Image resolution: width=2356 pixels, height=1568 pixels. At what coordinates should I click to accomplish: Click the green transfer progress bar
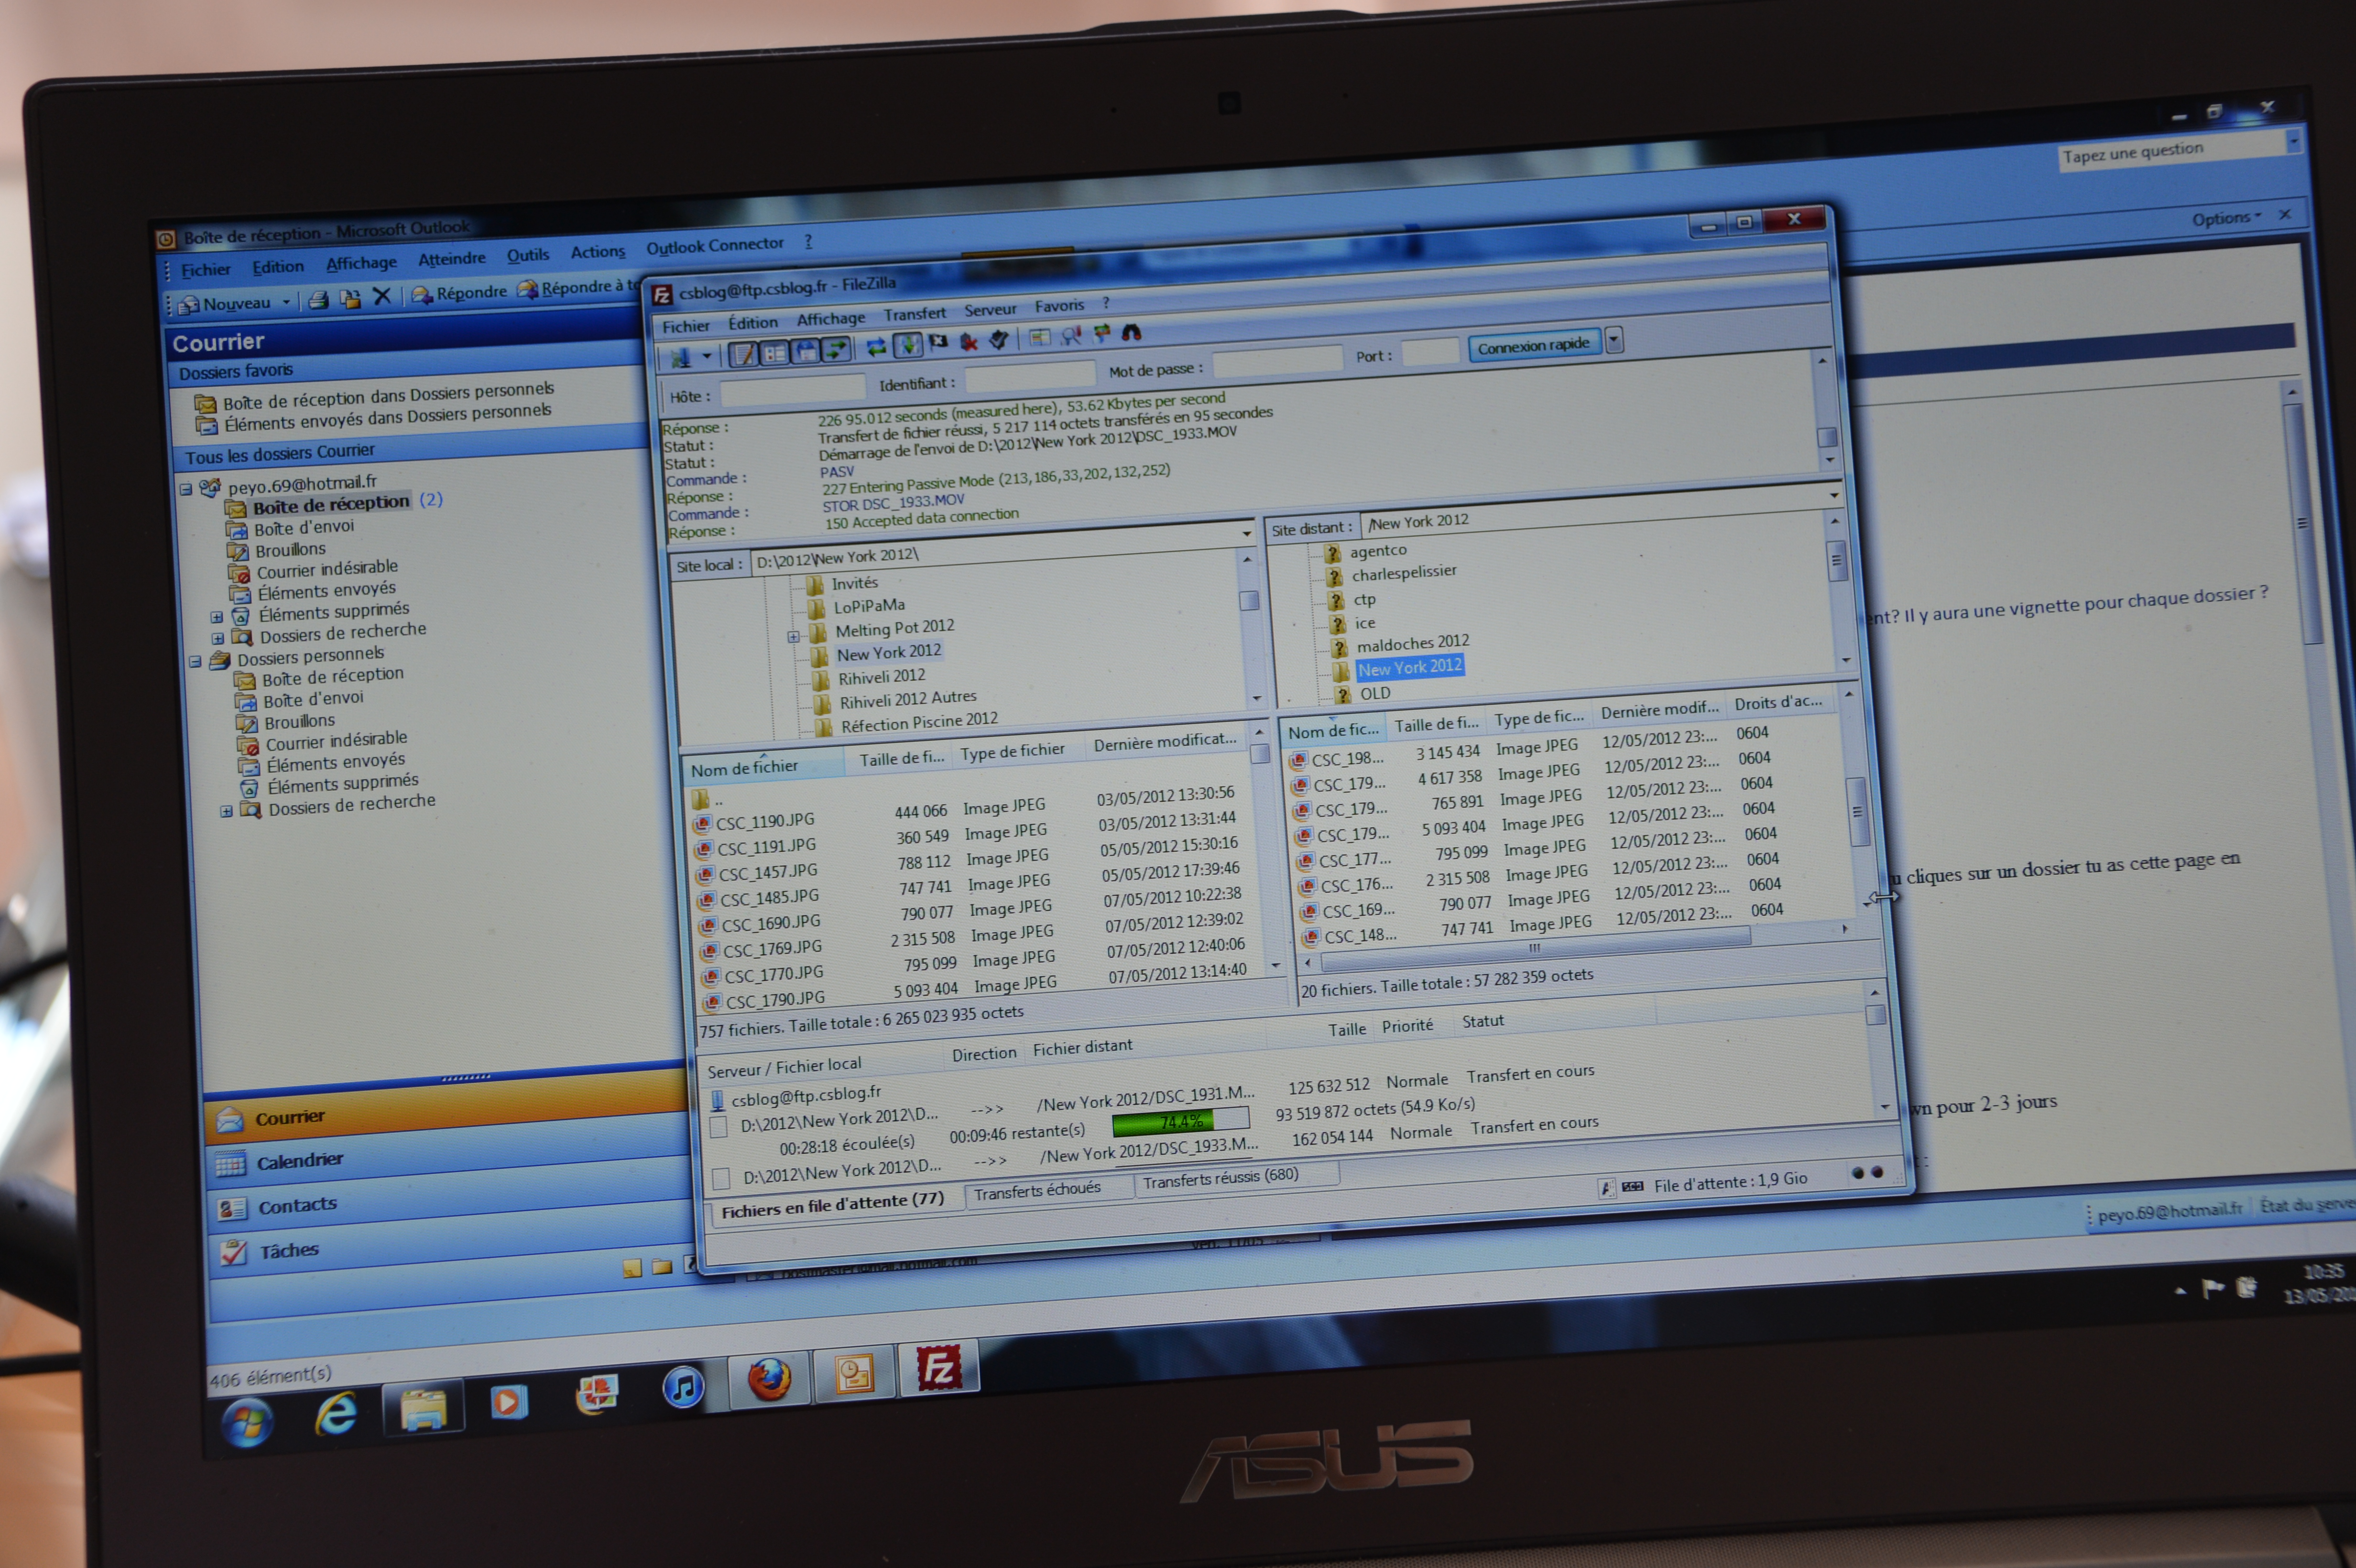1180,1122
